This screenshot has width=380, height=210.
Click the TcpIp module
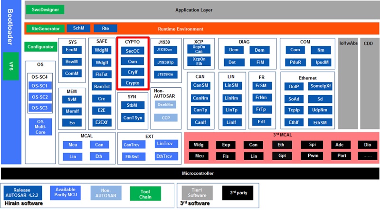click(294, 110)
